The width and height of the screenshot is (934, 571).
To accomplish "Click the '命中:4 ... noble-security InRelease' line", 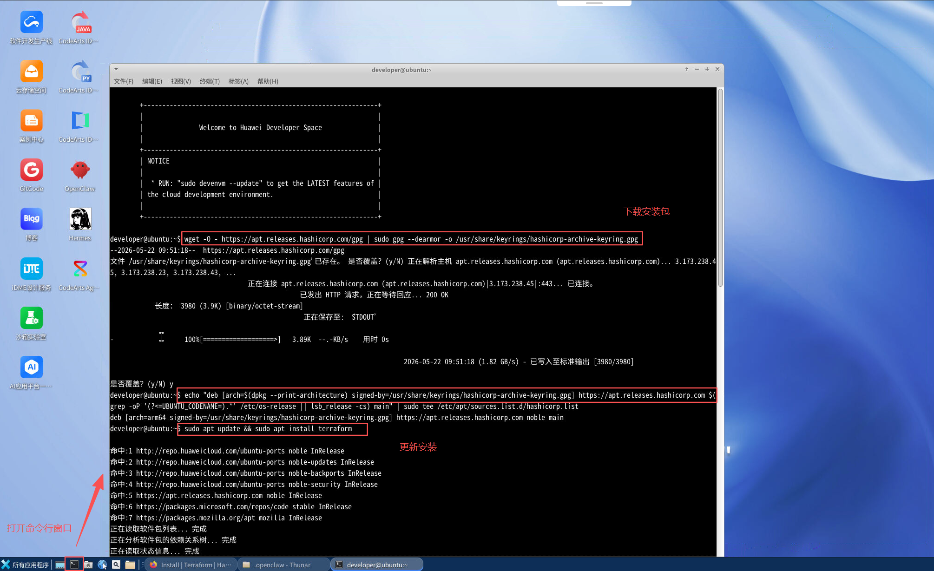I will point(244,485).
